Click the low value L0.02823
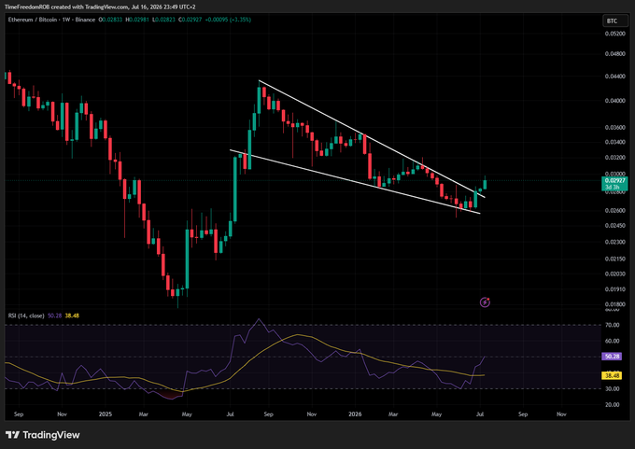Image resolution: width=635 pixels, height=449 pixels. point(163,20)
